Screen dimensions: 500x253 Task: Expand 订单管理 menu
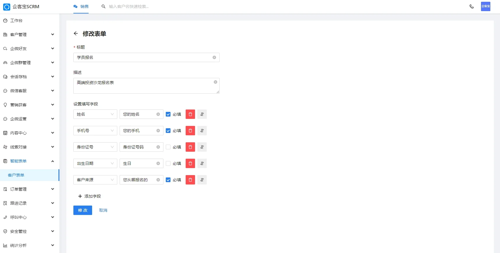click(x=30, y=189)
